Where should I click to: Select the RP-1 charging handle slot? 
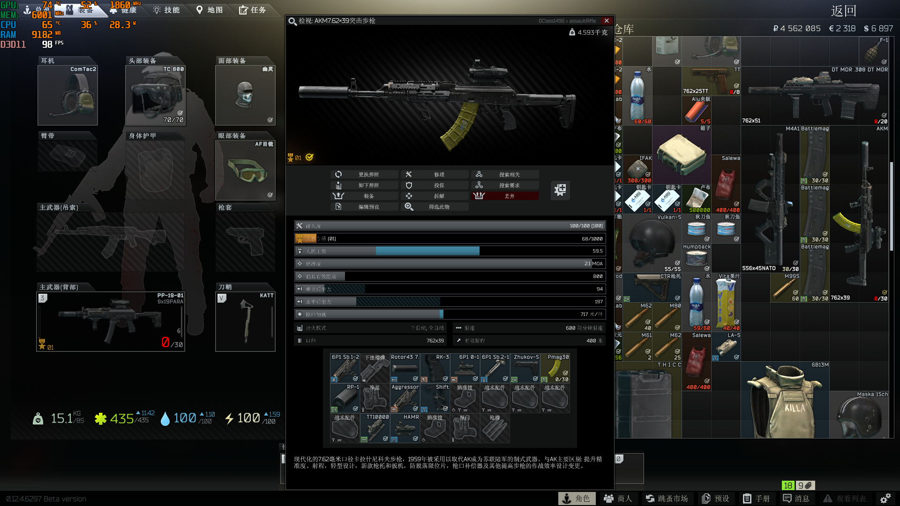pyautogui.click(x=345, y=398)
